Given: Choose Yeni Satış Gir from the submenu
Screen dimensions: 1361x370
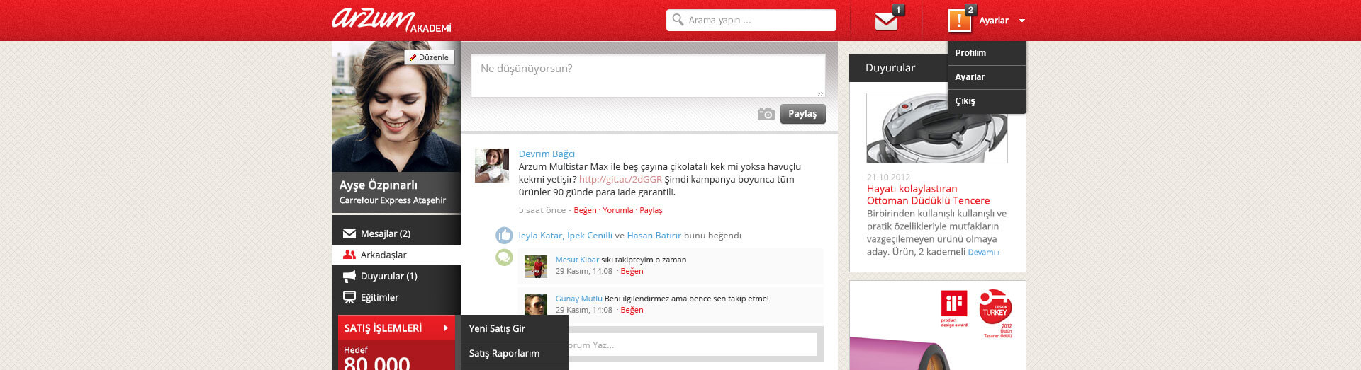Looking at the screenshot, I should (x=515, y=328).
